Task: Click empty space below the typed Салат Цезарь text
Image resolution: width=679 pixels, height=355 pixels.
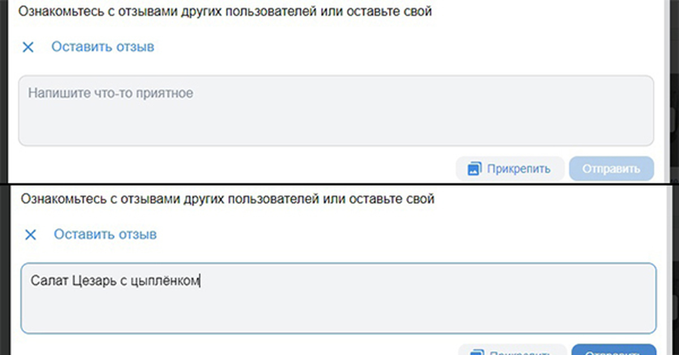Action: point(338,311)
